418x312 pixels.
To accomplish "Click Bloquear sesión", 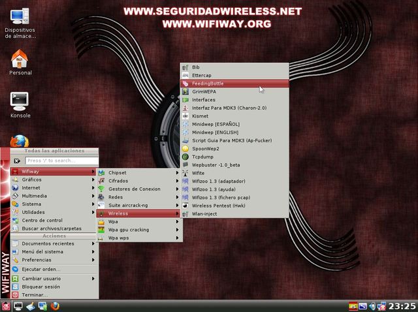I will click(x=54, y=287).
